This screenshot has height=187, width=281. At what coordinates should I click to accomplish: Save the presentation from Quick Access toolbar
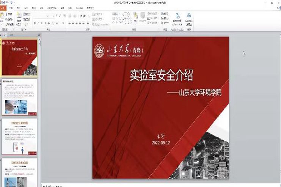[x=3, y=2]
